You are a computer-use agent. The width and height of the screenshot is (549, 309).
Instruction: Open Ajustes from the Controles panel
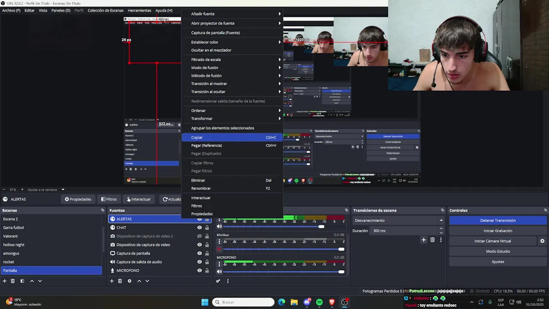pyautogui.click(x=498, y=262)
